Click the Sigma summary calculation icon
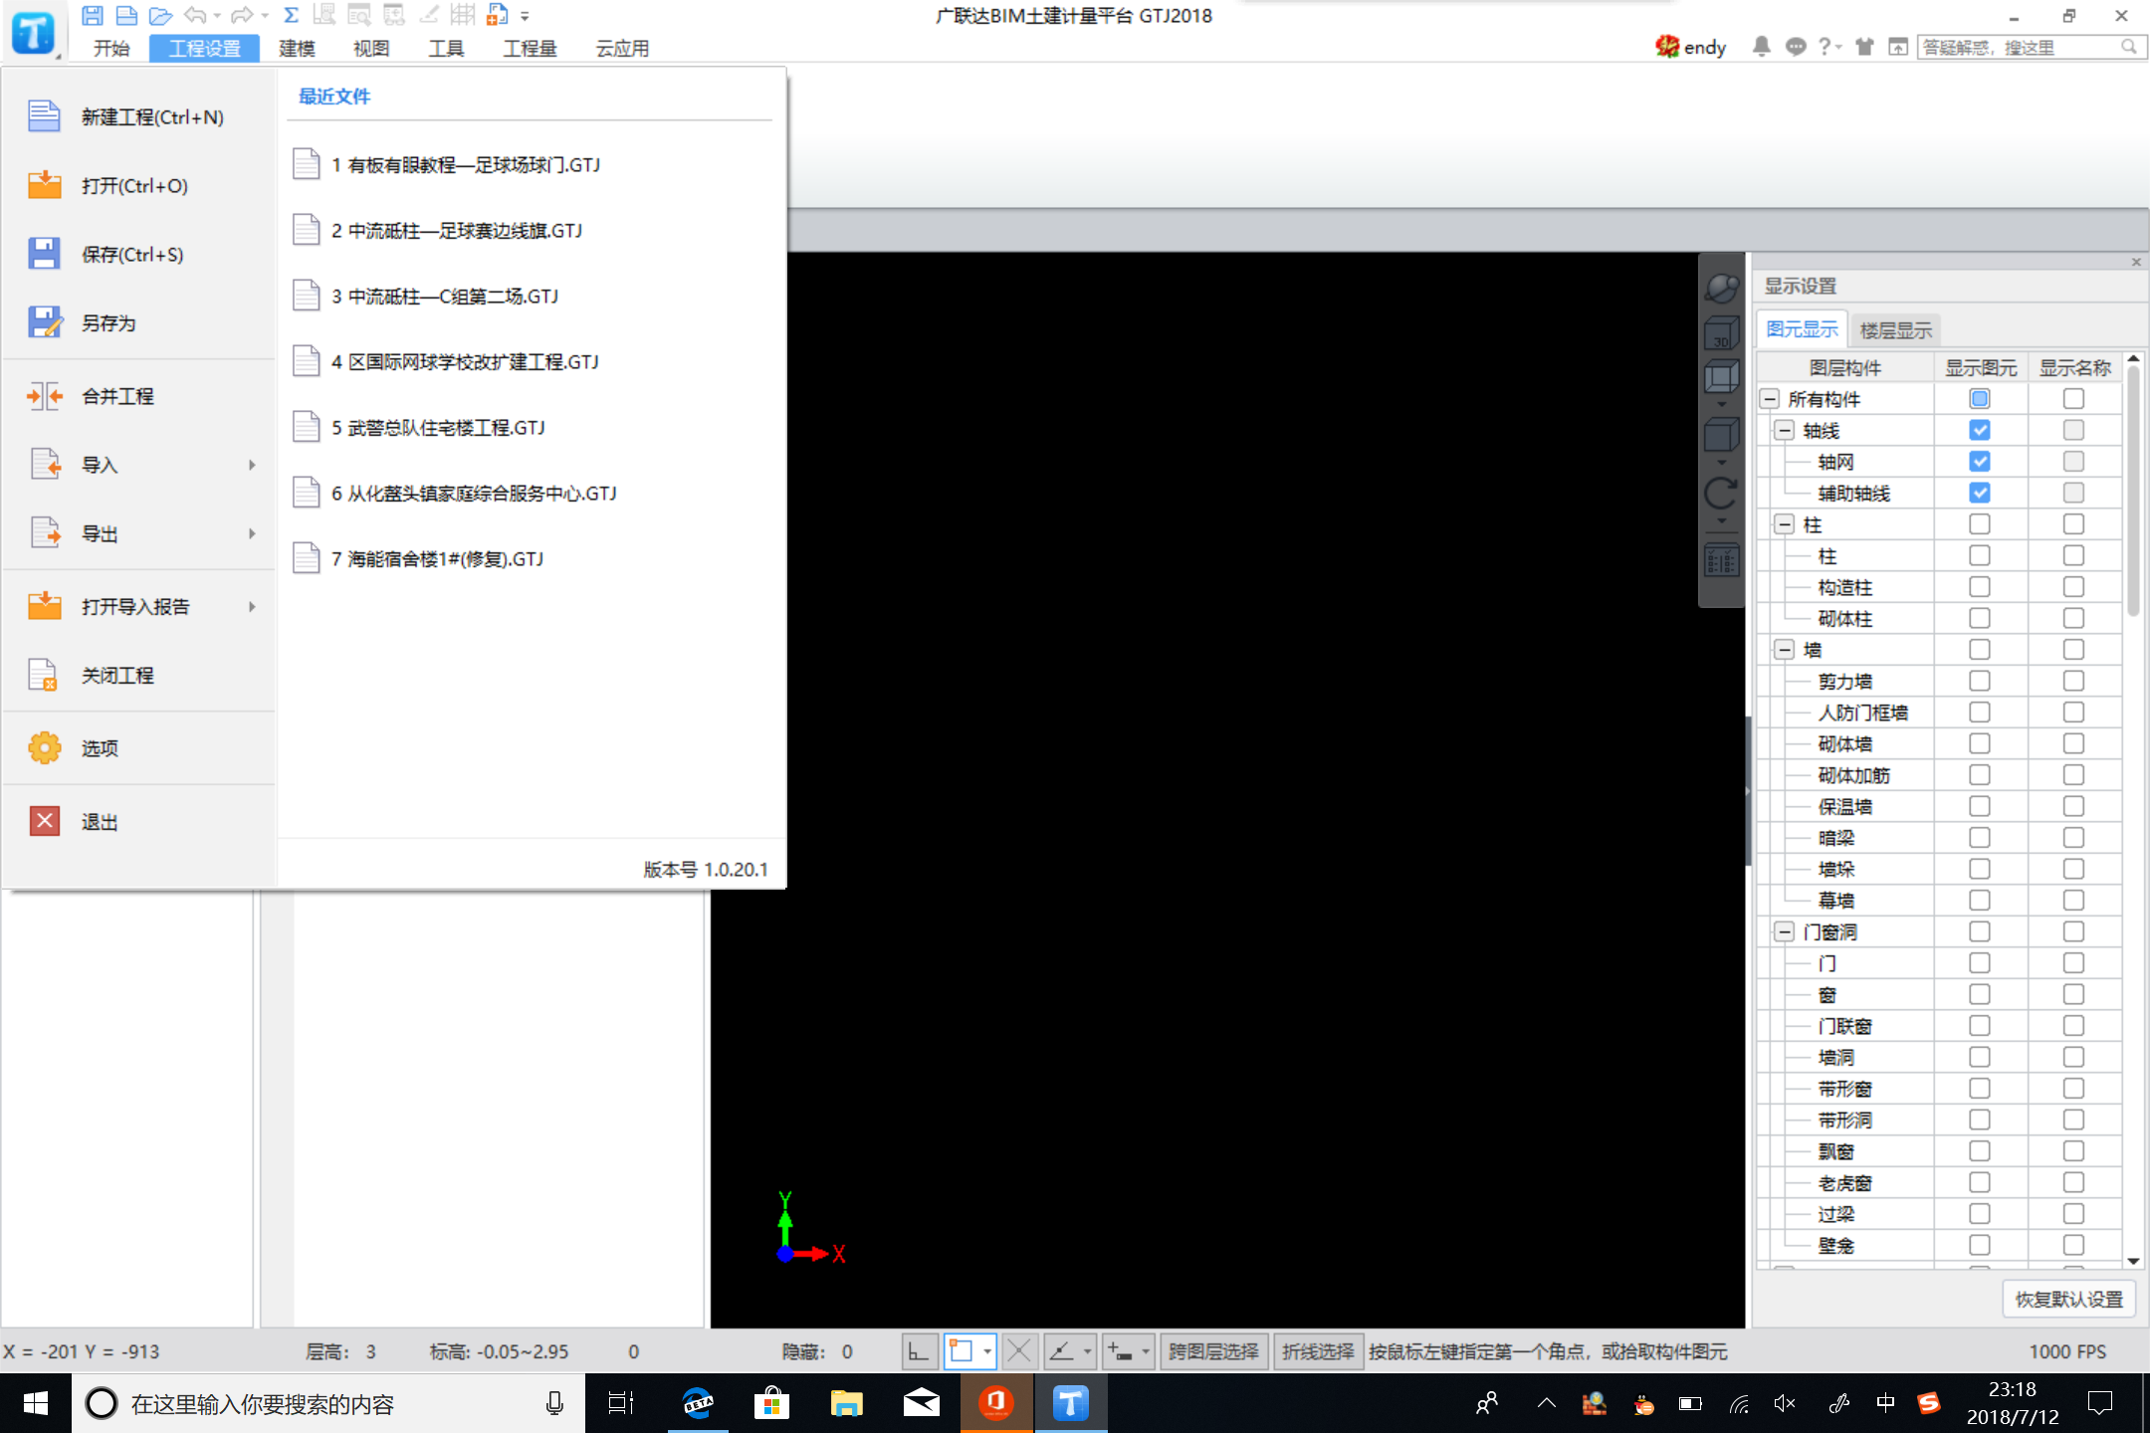 tap(291, 15)
